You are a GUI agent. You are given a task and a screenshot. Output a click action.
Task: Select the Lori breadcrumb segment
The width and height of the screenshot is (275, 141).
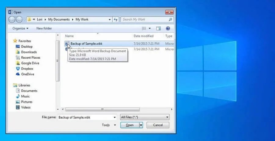40,20
